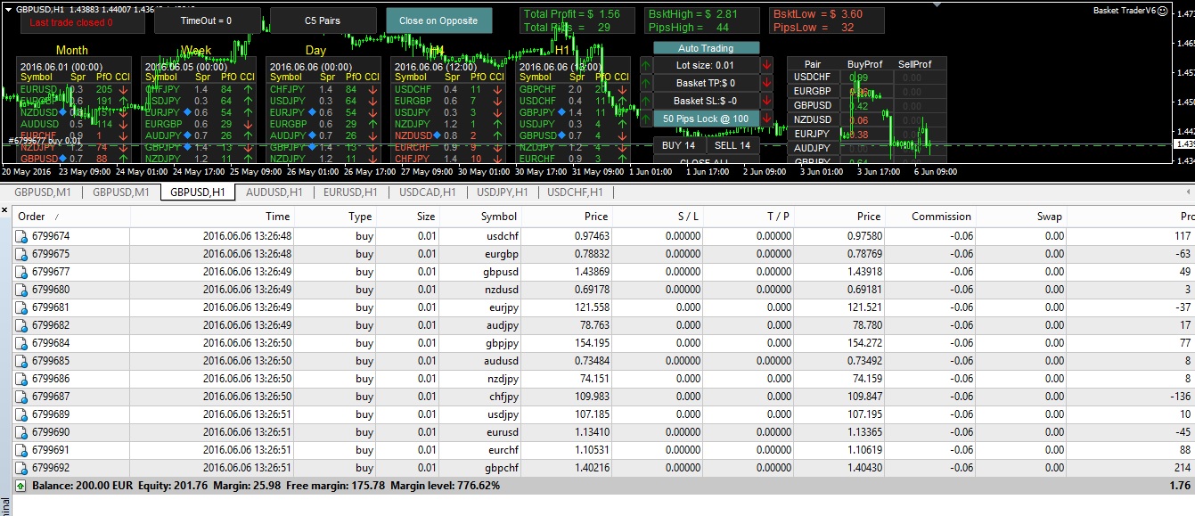This screenshot has height=516, width=1195.
Task: Toggle the Auto Trading button
Action: (x=706, y=48)
